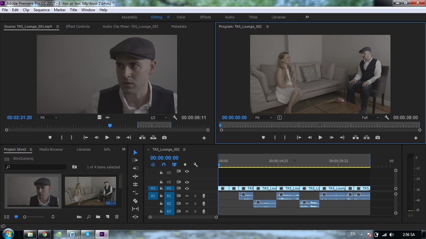Open Source playback resolution 1/2 dropdown
Image resolution: width=426 pixels, height=239 pixels.
pos(158,118)
